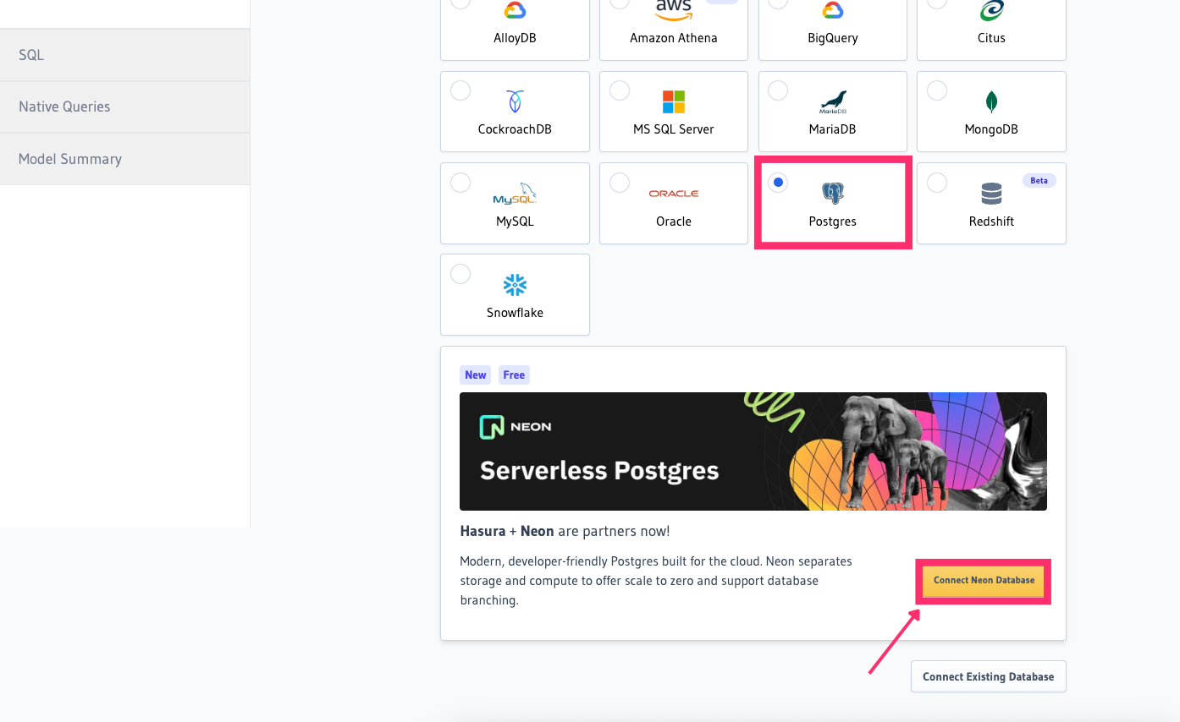Select the Redshift radio button

coord(937,182)
